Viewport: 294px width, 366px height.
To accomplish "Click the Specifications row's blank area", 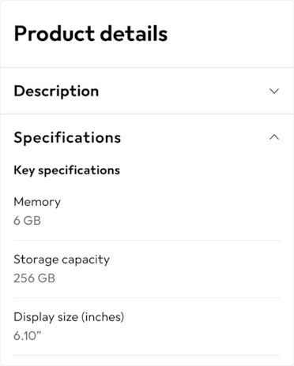I will 195,137.
